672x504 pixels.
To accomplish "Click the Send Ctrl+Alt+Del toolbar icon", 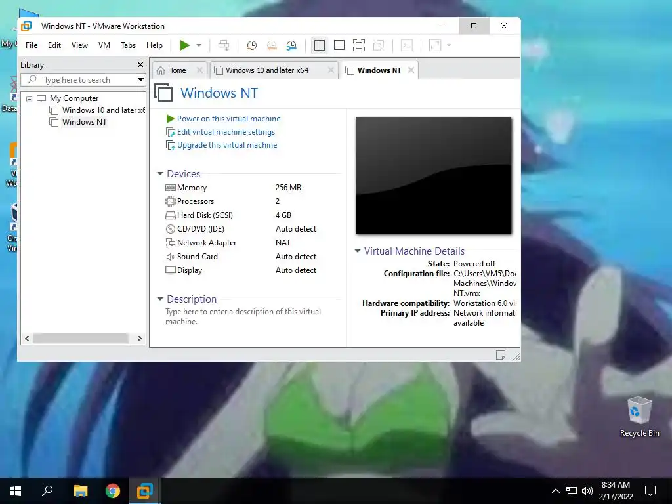I will click(x=224, y=45).
